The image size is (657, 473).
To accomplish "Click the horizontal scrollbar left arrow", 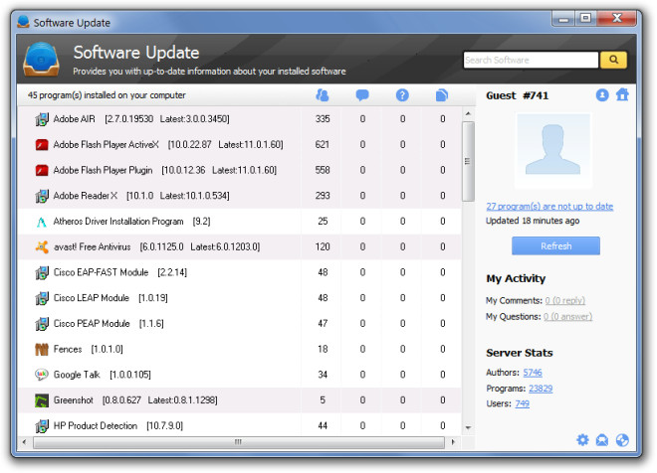I will click(24, 442).
